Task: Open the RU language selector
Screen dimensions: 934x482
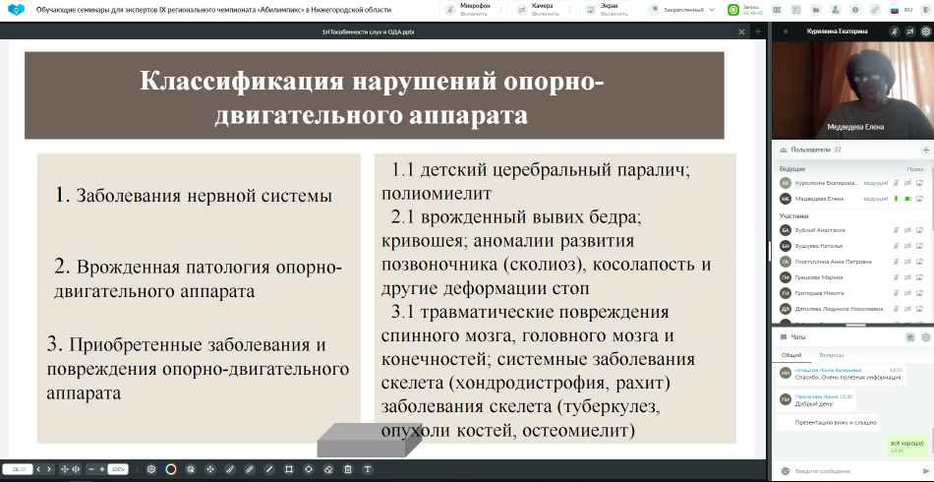Action: (901, 10)
